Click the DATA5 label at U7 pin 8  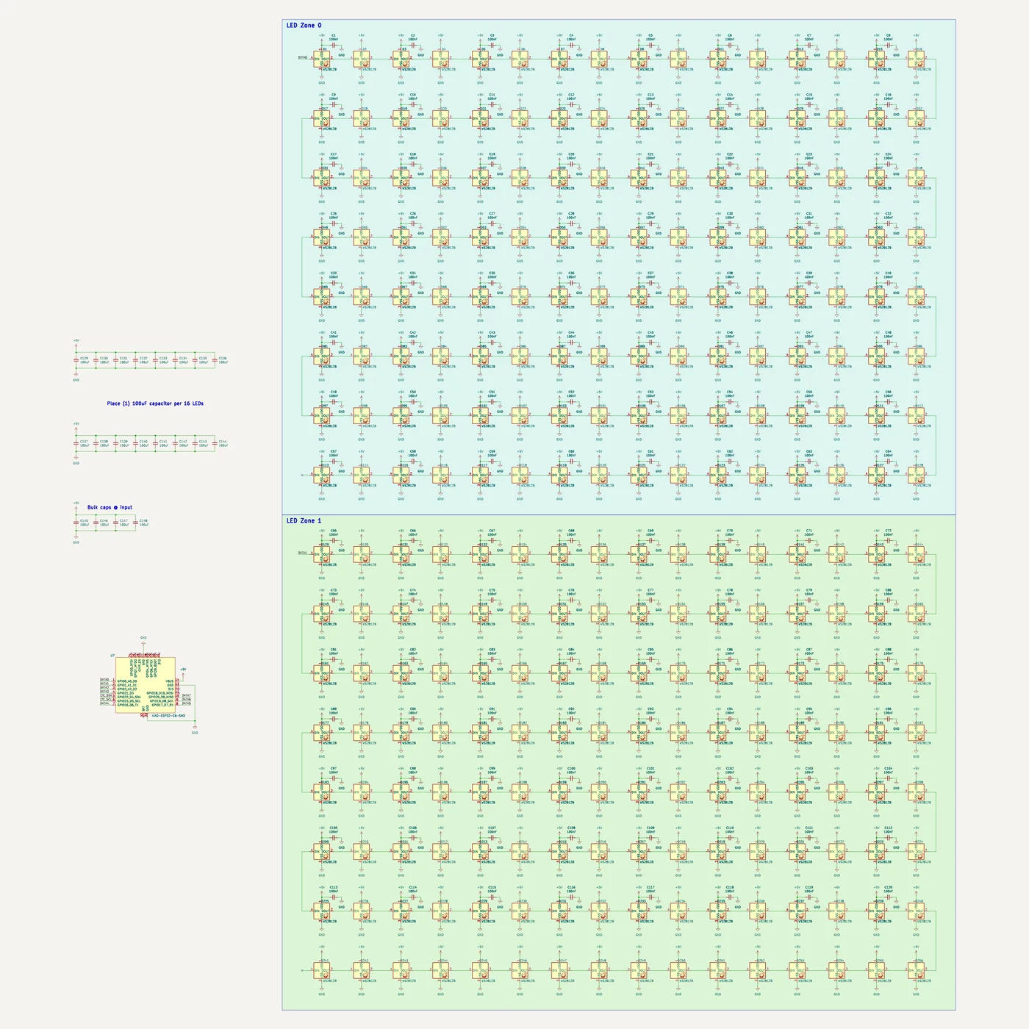point(187,703)
